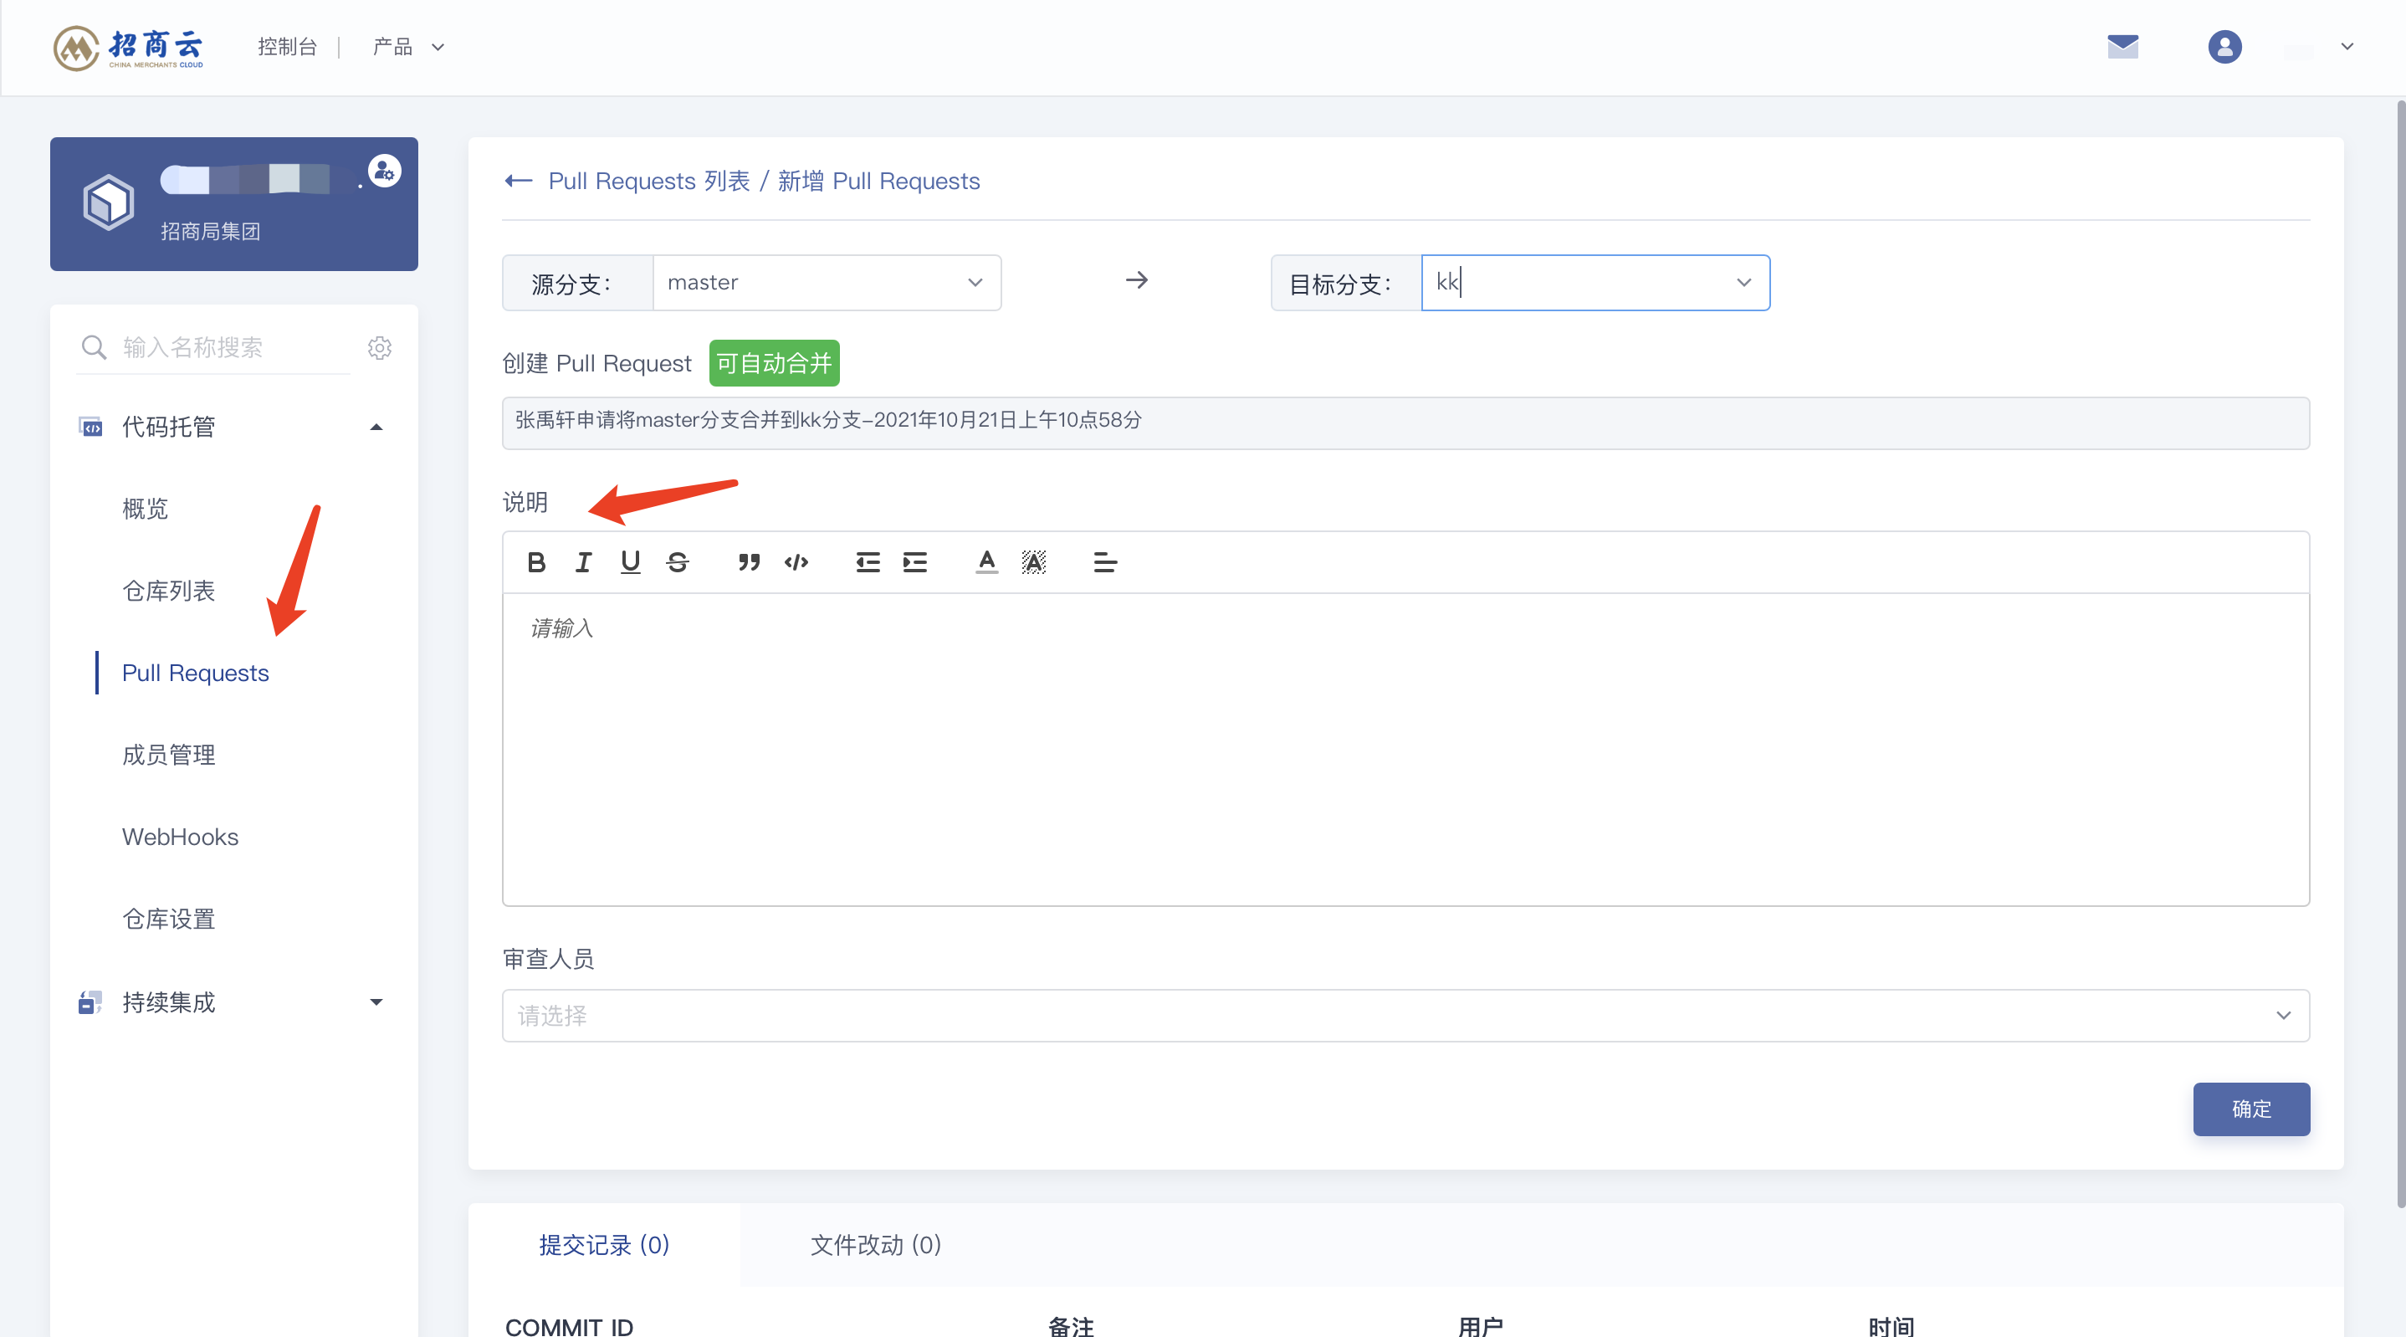Click the 招商局集团 project label
Image resolution: width=2406 pixels, height=1337 pixels.
[x=210, y=231]
